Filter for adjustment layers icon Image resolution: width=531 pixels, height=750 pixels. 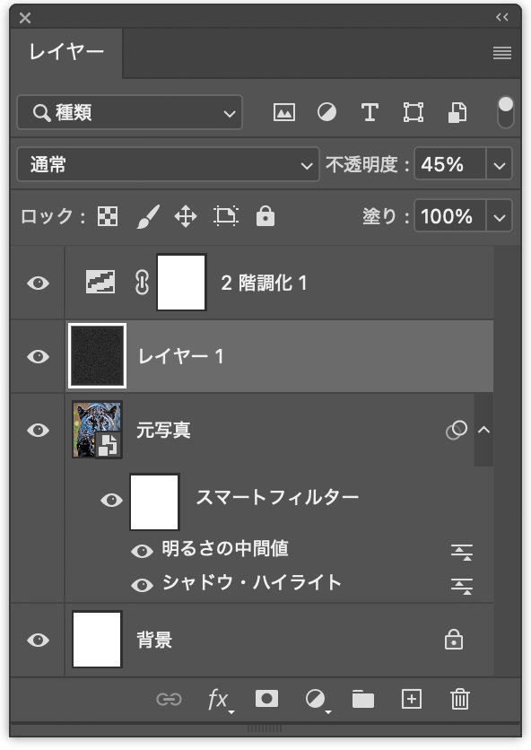click(326, 113)
